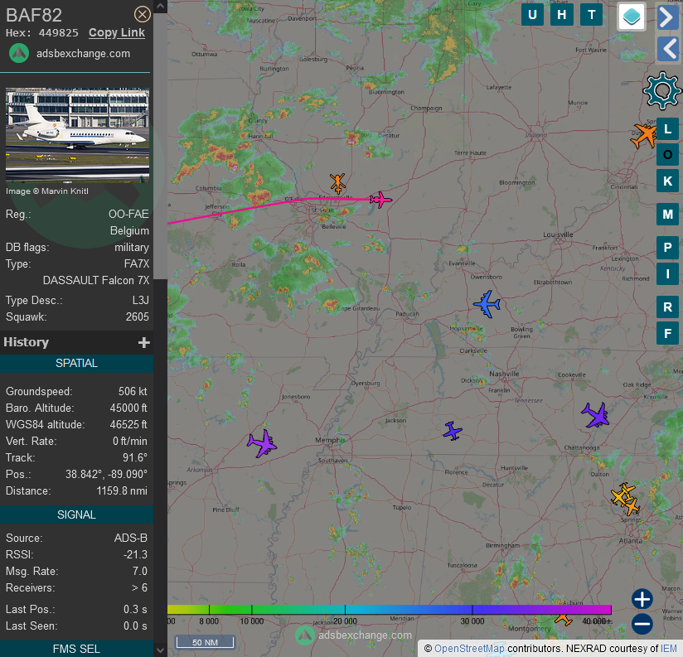Viewport: 683px width, 657px height.
Task: Click the DB flags value military
Action: pos(132,247)
